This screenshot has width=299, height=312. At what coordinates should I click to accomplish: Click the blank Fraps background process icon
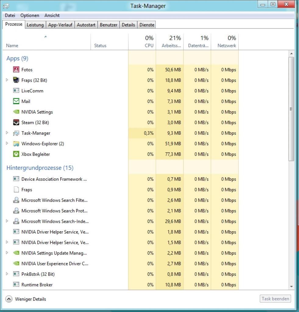click(x=16, y=190)
